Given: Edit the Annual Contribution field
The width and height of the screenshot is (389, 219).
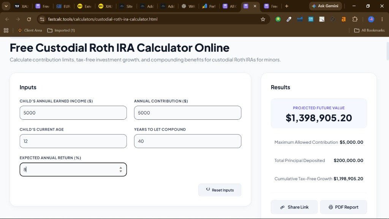Looking at the screenshot, I should tap(188, 113).
